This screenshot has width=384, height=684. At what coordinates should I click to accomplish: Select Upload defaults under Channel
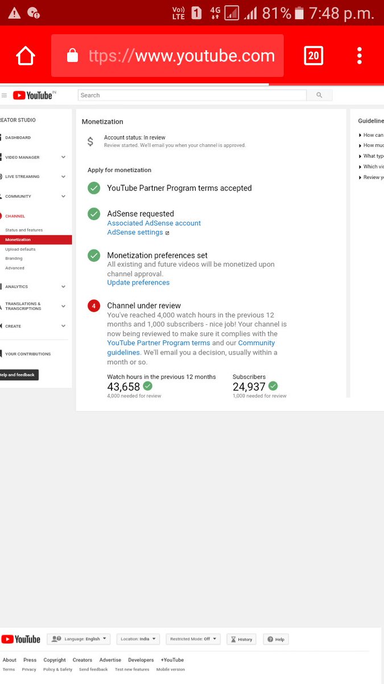coord(20,249)
